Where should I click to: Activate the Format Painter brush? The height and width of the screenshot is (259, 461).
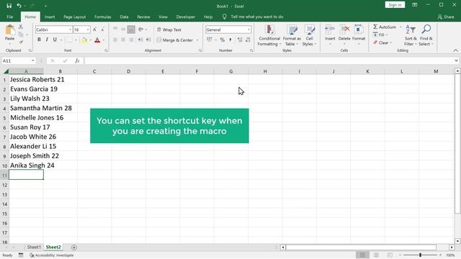coord(21,42)
